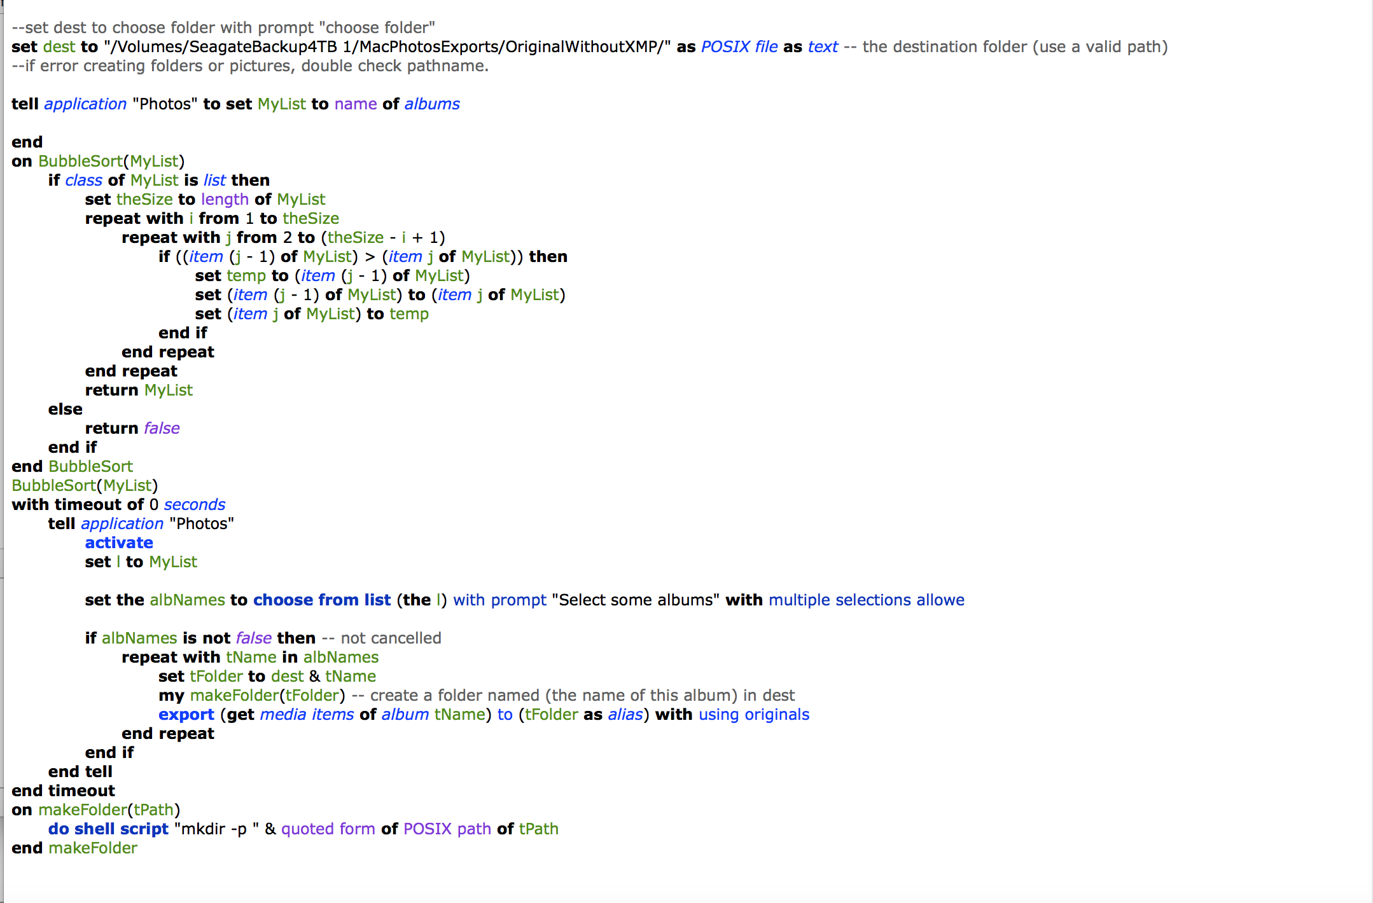Screen dimensions: 1373x903
Task: Click the 'activate' command in the script
Action: point(119,542)
